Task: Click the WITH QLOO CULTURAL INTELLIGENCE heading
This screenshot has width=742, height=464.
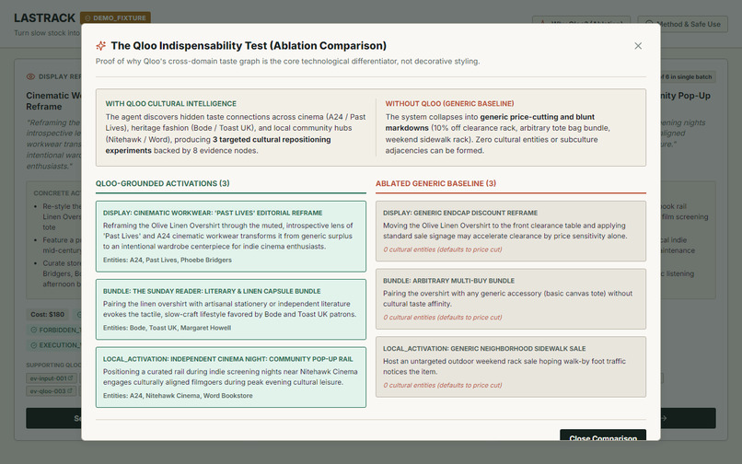Action: pyautogui.click(x=171, y=104)
